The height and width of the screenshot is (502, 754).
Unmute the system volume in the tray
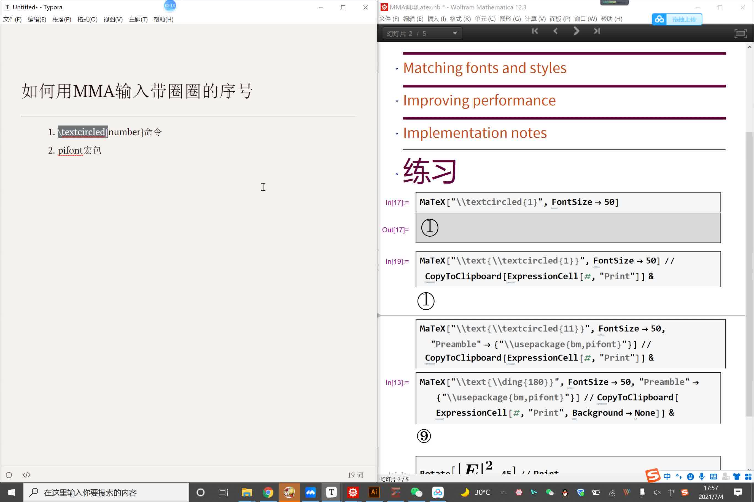click(657, 492)
